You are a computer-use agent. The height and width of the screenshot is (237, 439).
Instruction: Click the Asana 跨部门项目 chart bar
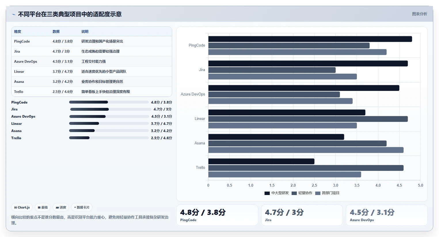(x=306, y=150)
